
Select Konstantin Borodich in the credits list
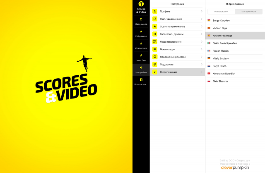coord(235,74)
